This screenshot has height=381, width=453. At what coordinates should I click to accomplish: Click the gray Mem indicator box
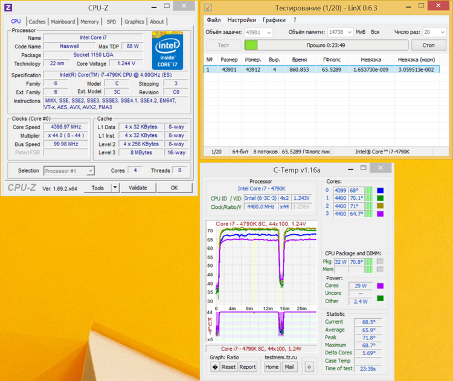click(380, 270)
